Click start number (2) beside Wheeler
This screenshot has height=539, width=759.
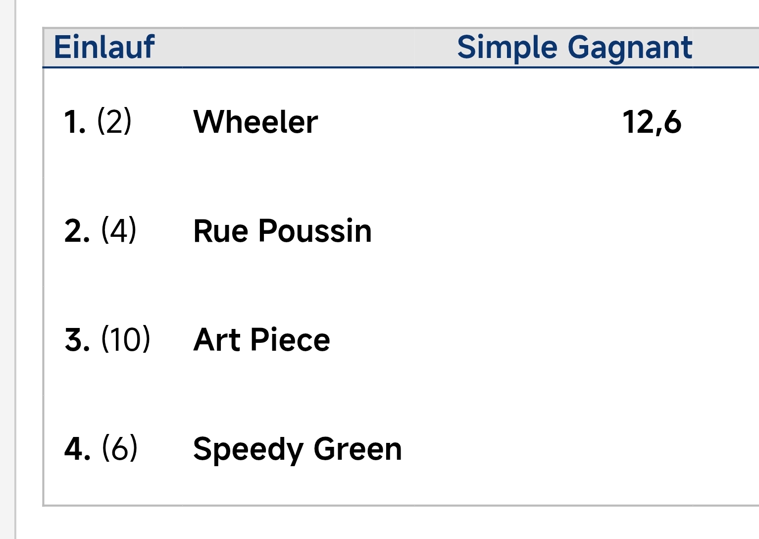click(114, 121)
